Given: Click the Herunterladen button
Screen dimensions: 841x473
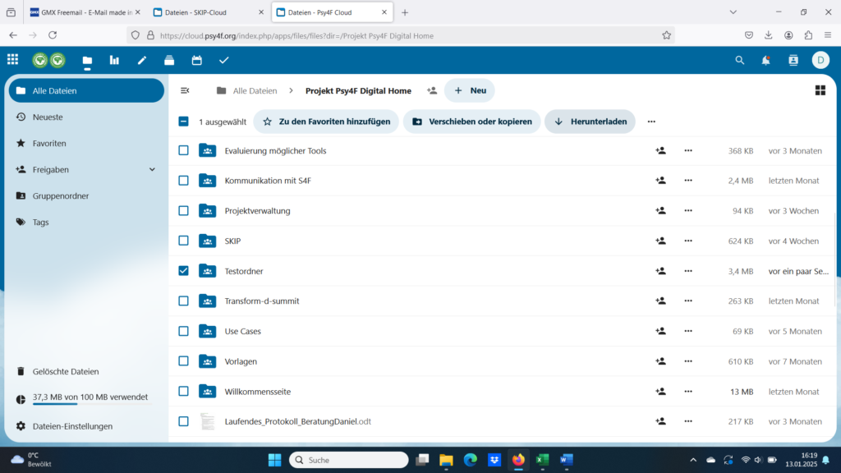Looking at the screenshot, I should coord(591,122).
